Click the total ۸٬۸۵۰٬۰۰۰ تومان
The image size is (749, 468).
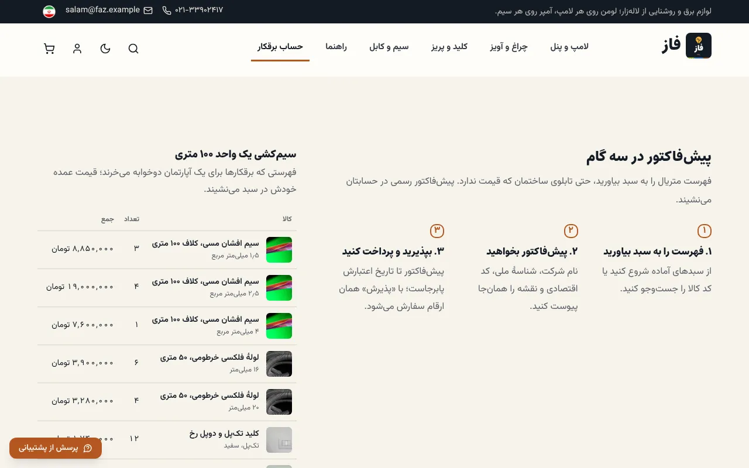pyautogui.click(x=83, y=248)
